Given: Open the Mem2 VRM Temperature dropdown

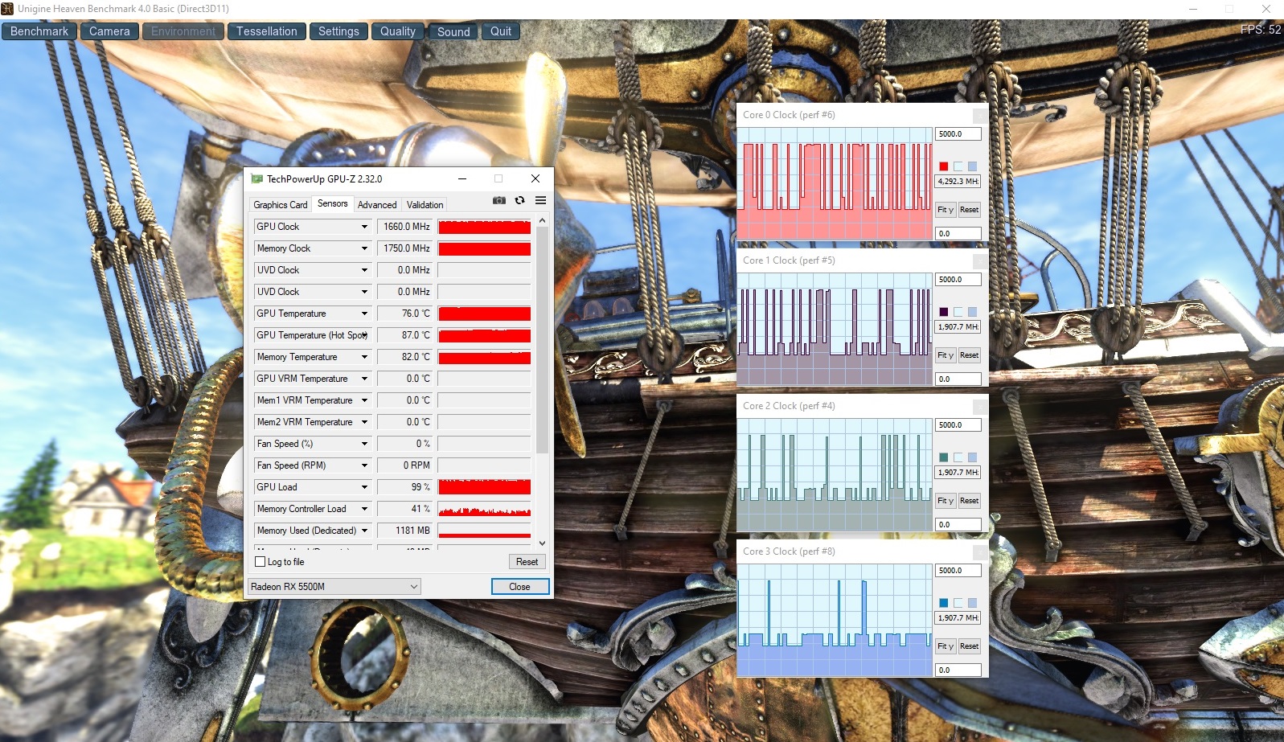Looking at the screenshot, I should (364, 422).
